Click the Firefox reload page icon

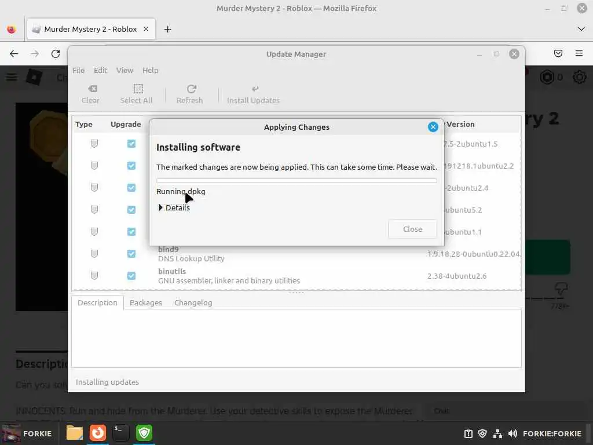pos(56,54)
